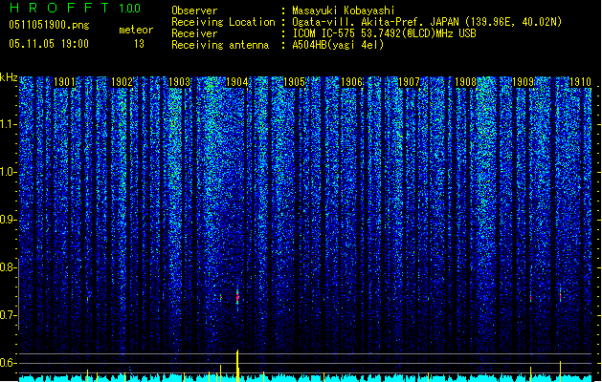This screenshot has width=602, height=382.
Task: Click observer name Masayuki Kobayashi
Action: pos(344,11)
